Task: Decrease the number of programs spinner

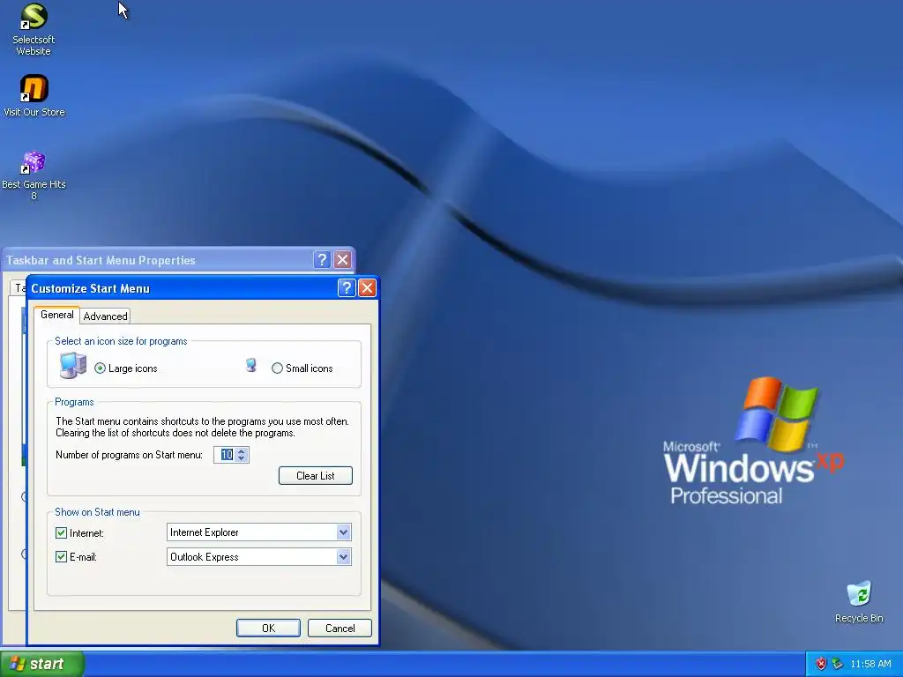Action: pos(242,458)
